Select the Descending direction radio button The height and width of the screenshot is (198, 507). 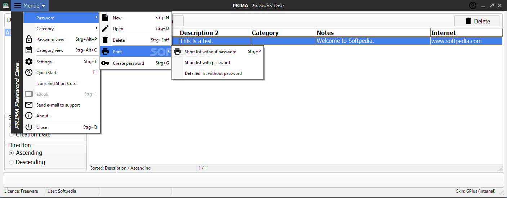click(x=11, y=162)
